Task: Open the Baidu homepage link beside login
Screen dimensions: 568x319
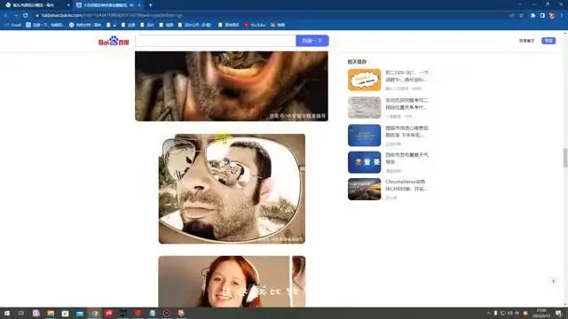Action: tap(526, 41)
